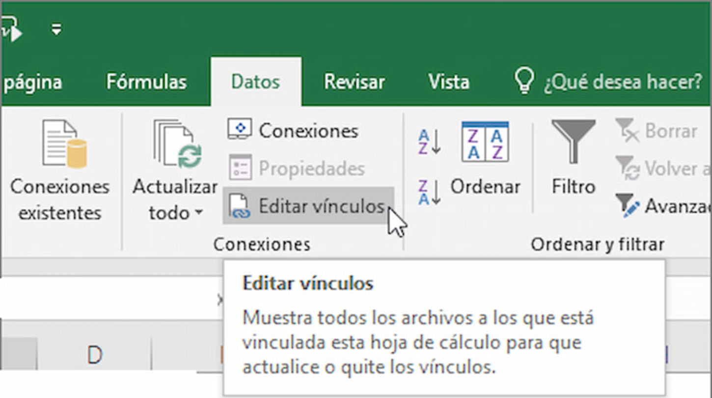Click Volver a aplicar filter button
712x398 pixels.
tap(662, 169)
